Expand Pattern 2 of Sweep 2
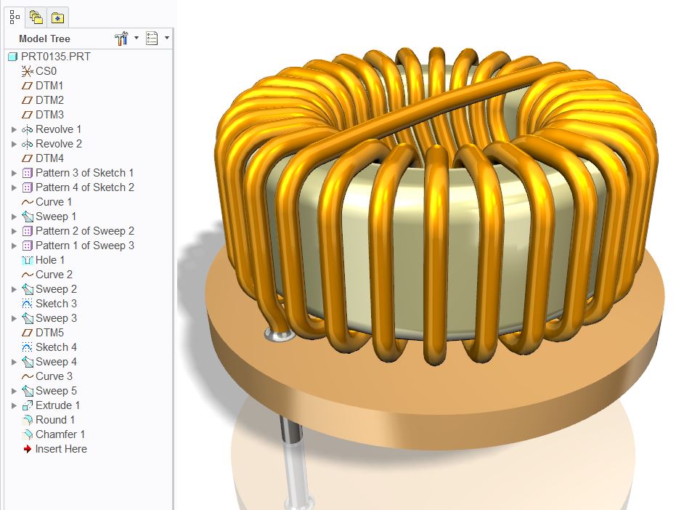 [14, 231]
